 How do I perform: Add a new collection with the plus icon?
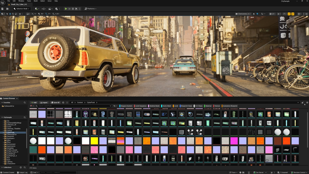(21, 167)
